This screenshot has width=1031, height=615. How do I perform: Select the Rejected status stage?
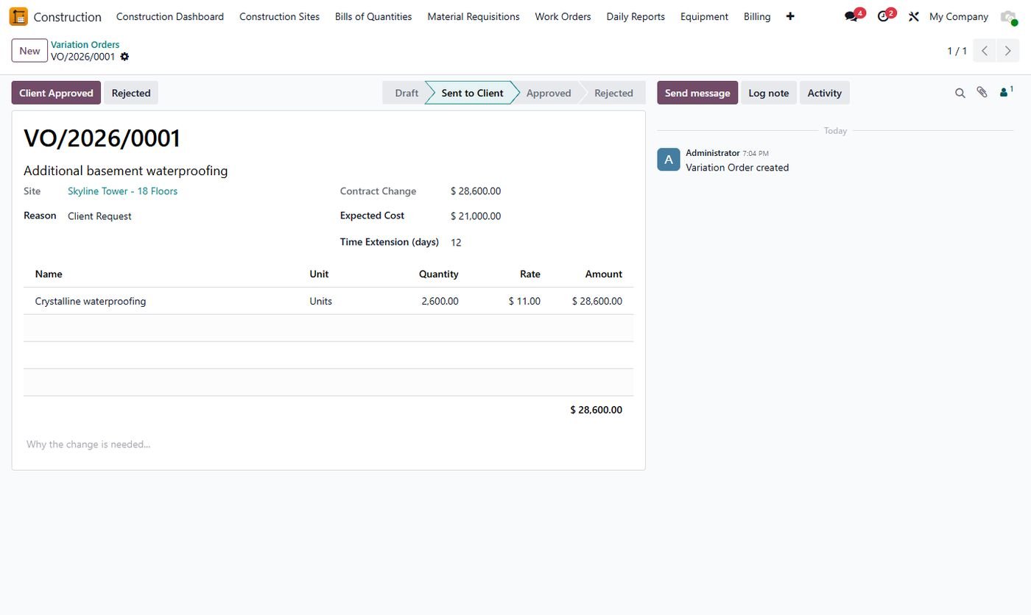(x=613, y=93)
